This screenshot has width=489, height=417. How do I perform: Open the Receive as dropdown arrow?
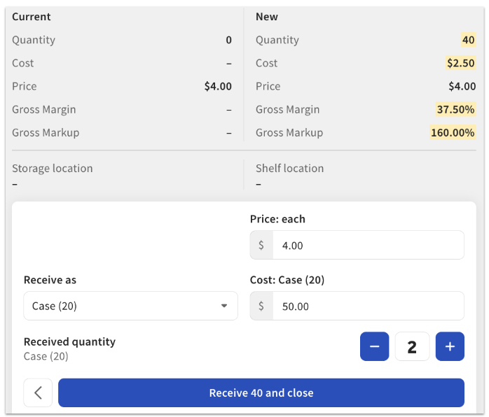pos(224,306)
